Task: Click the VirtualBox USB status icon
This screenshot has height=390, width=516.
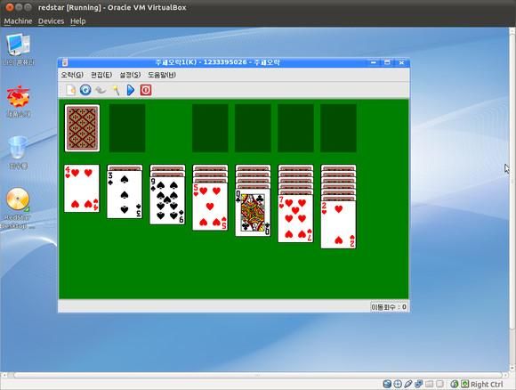Action: tap(408, 384)
